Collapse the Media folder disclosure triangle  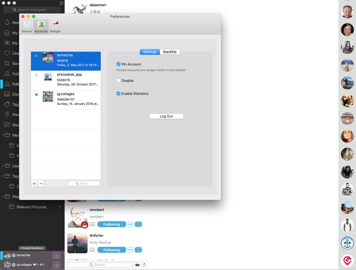coord(3,135)
